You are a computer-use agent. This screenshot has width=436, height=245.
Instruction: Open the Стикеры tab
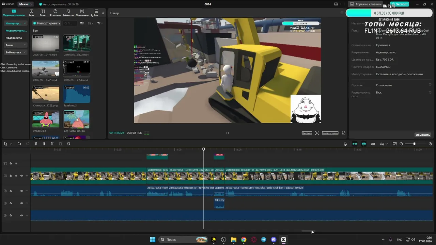pos(55,13)
